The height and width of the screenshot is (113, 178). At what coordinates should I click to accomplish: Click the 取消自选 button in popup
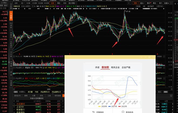128,112
